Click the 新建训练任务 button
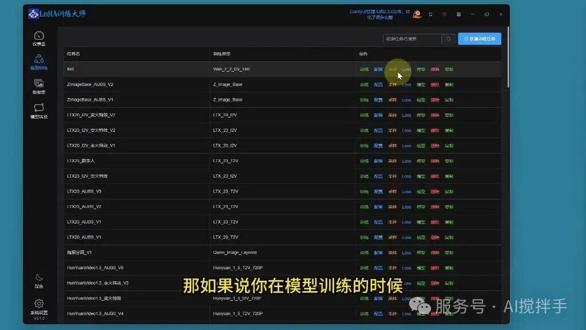The image size is (586, 330). coord(480,39)
